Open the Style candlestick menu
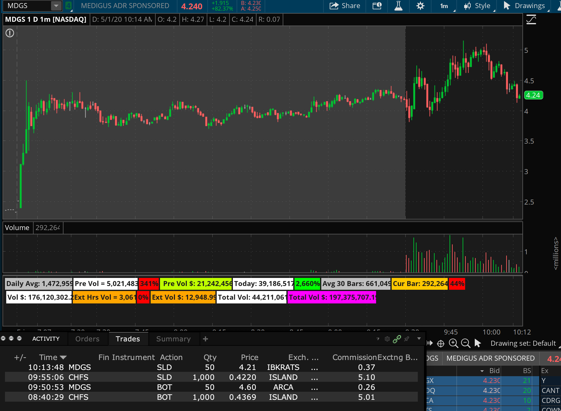Screen dimensions: 561x411 coord(477,6)
